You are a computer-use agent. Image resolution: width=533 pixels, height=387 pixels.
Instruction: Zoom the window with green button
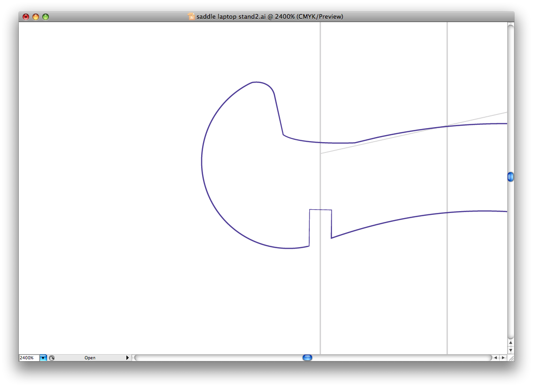(x=46, y=16)
